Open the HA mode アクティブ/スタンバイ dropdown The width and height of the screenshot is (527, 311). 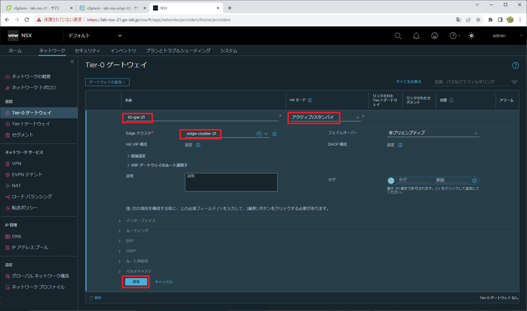[x=325, y=117]
